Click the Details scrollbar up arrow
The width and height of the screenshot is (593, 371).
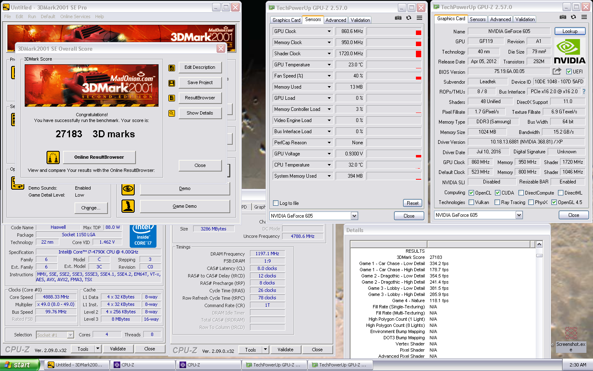pyautogui.click(x=539, y=244)
